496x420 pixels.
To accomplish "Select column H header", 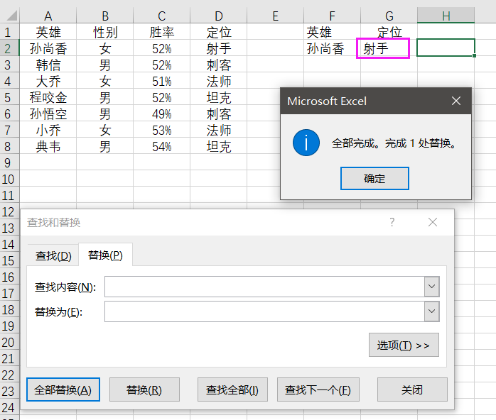I will click(x=446, y=16).
